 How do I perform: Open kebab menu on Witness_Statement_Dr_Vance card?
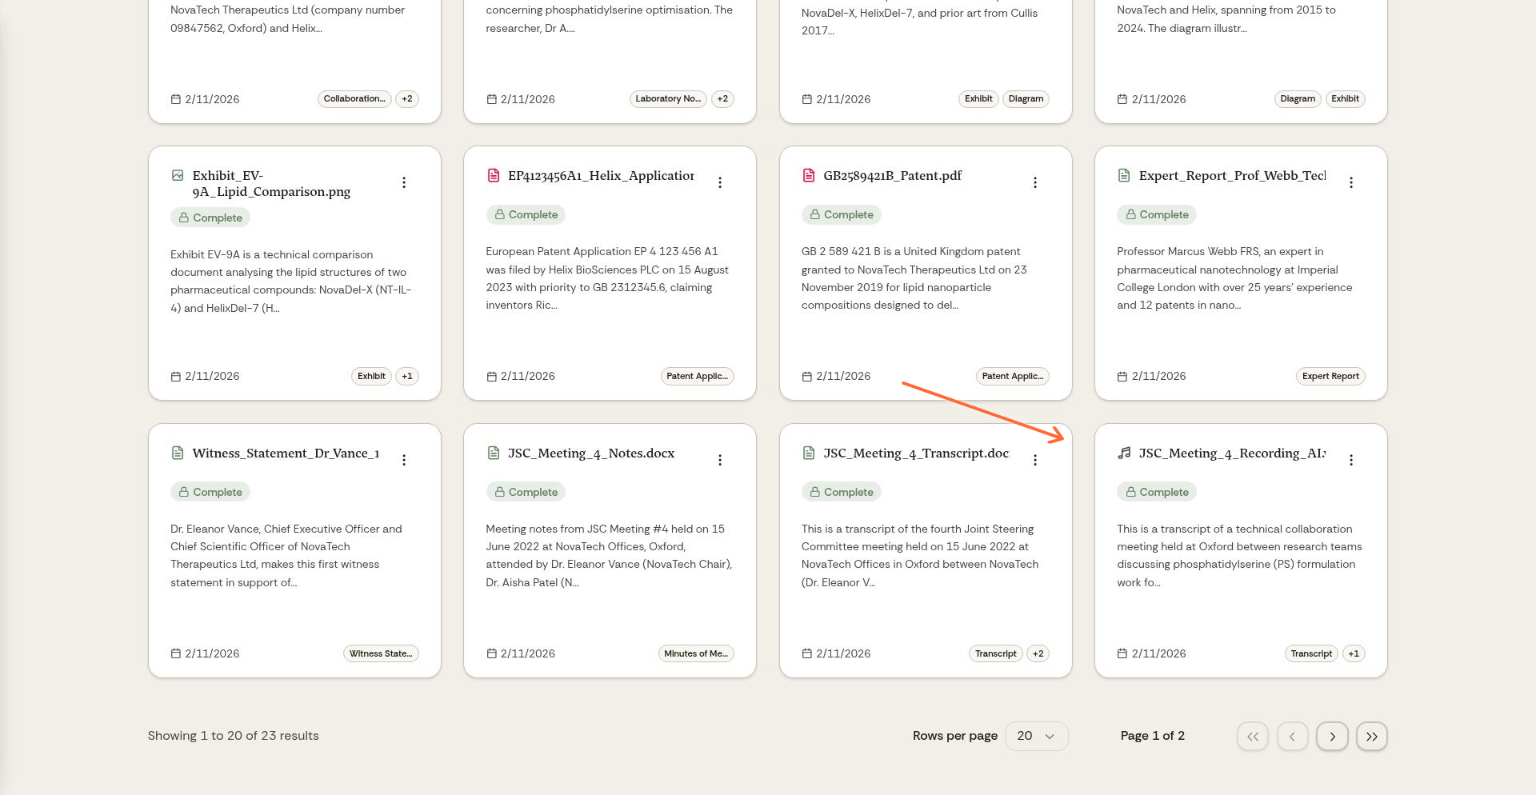tap(404, 460)
